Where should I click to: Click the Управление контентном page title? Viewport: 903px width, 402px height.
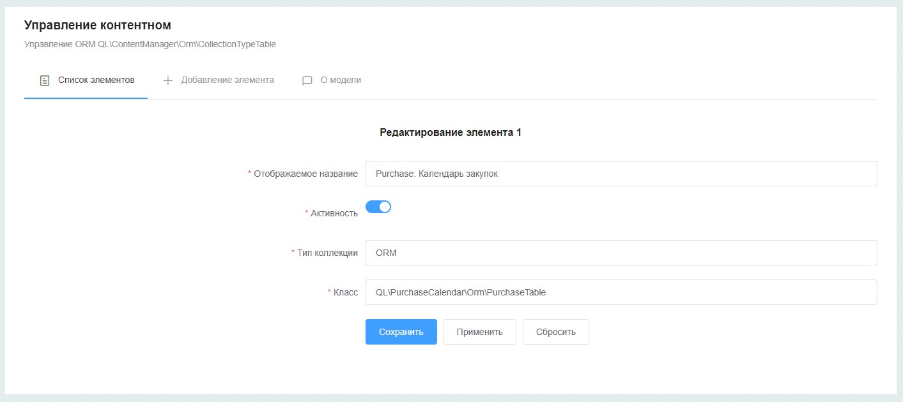(x=98, y=26)
